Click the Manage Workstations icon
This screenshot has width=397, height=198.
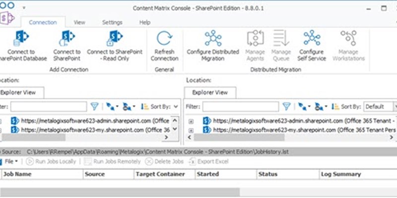click(x=348, y=38)
